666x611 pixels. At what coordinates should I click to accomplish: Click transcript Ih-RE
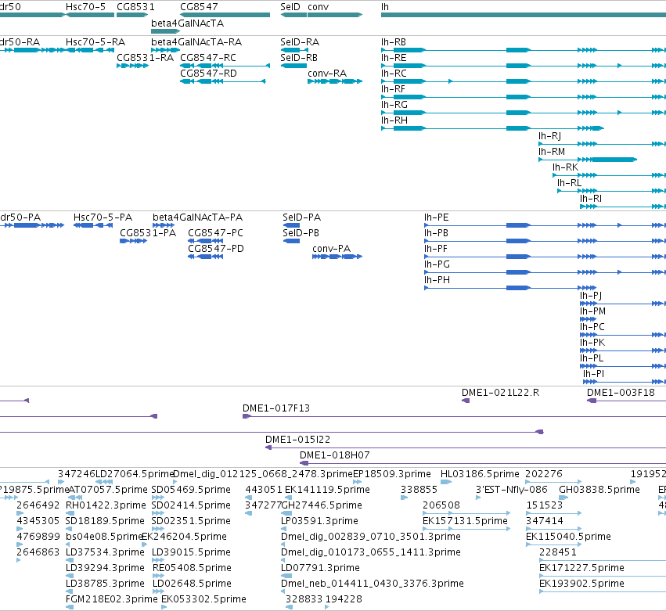point(394,58)
